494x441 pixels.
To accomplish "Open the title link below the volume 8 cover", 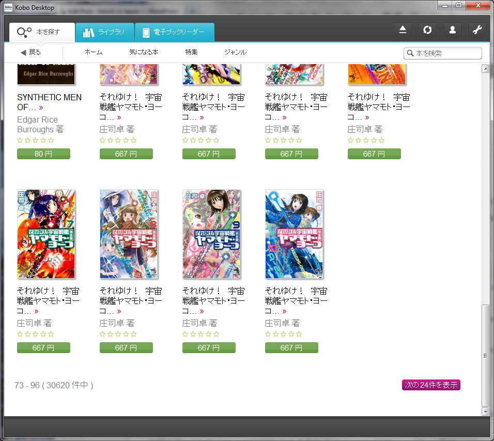I will [x=131, y=301].
